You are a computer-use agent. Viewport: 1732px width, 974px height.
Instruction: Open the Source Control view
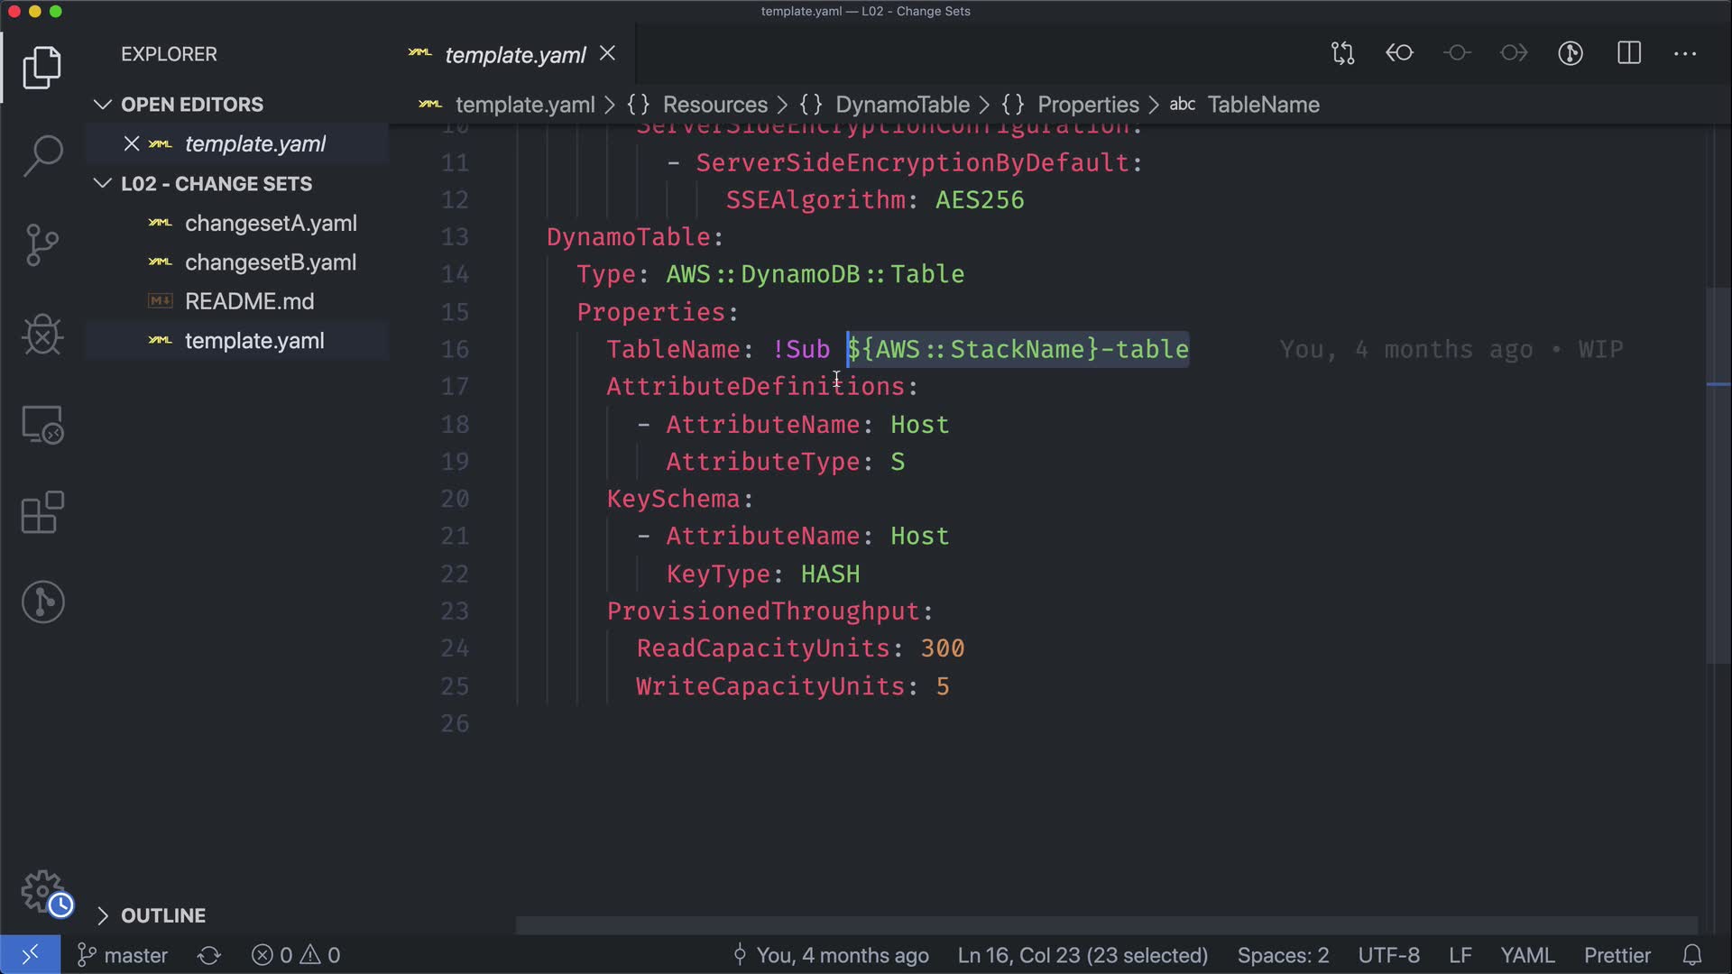[42, 244]
